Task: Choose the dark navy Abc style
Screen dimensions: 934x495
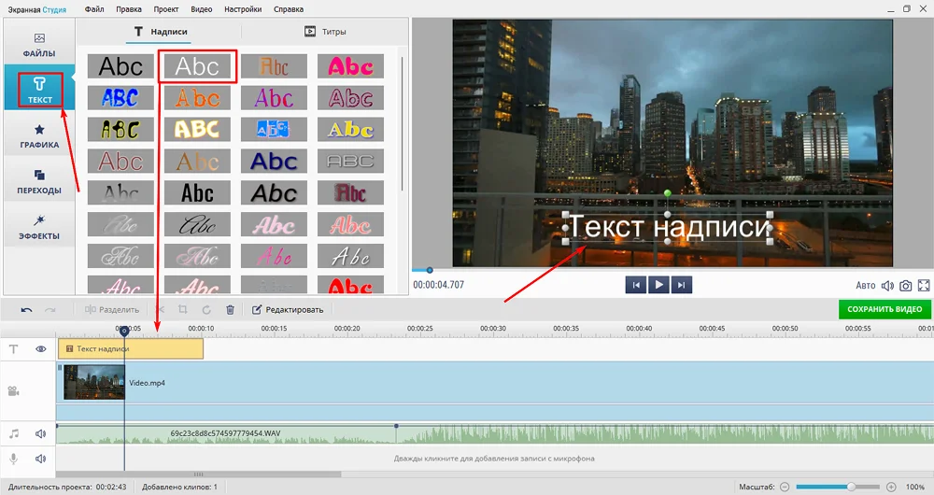Action: click(274, 161)
